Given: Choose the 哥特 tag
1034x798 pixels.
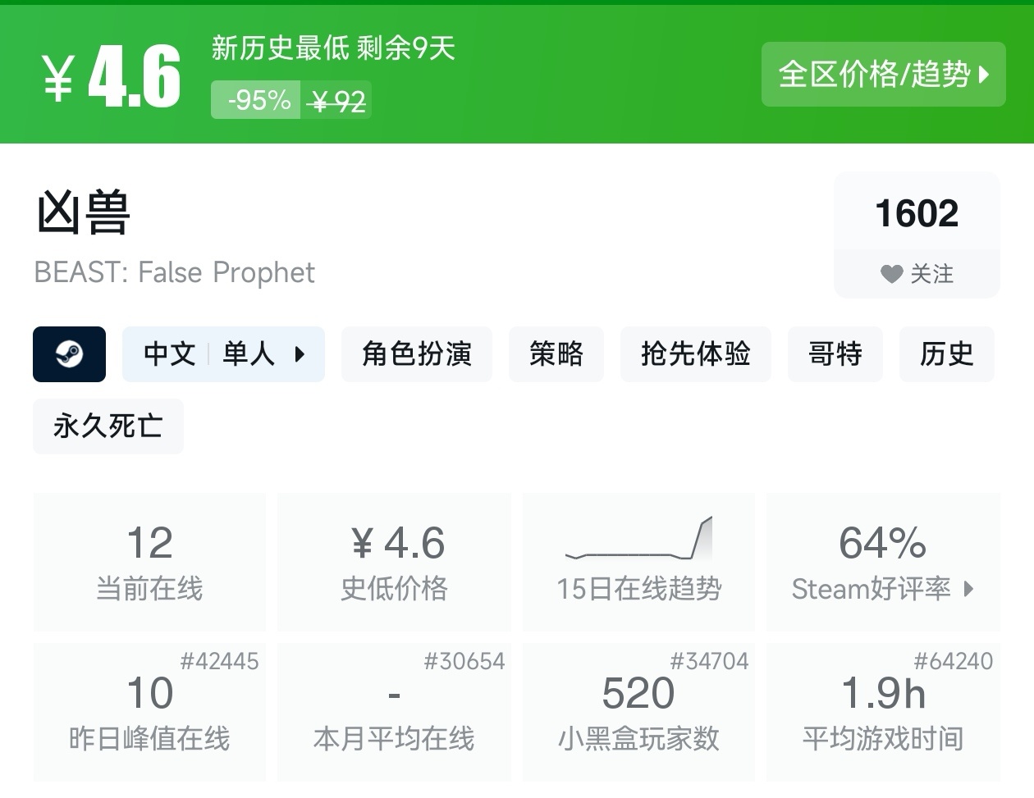Looking at the screenshot, I should 835,354.
